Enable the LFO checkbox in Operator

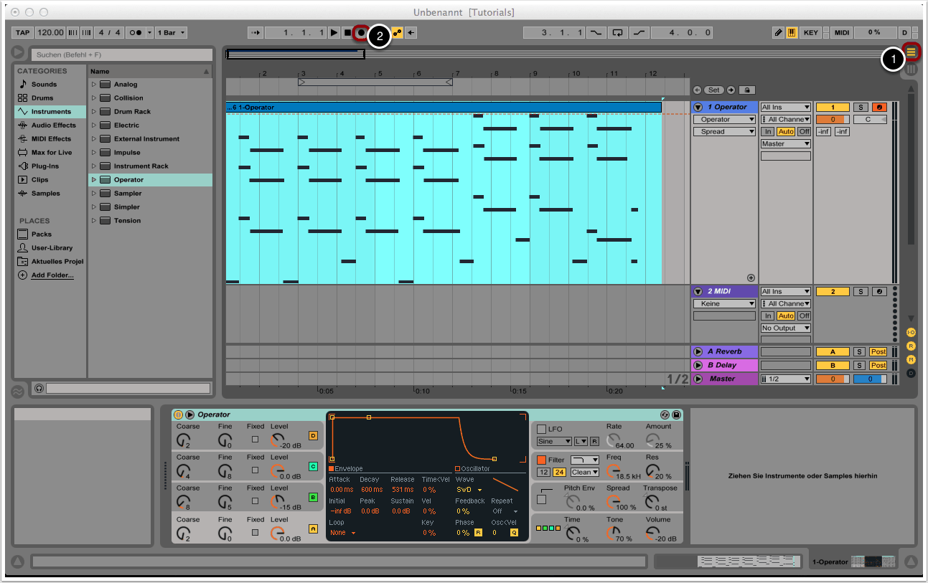[x=542, y=429]
